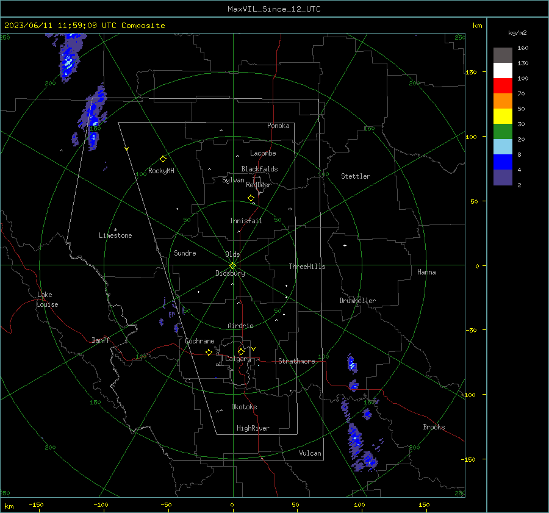Screen dimensions: 549x513
Task: Click the RedDeer map label
Action: point(259,185)
